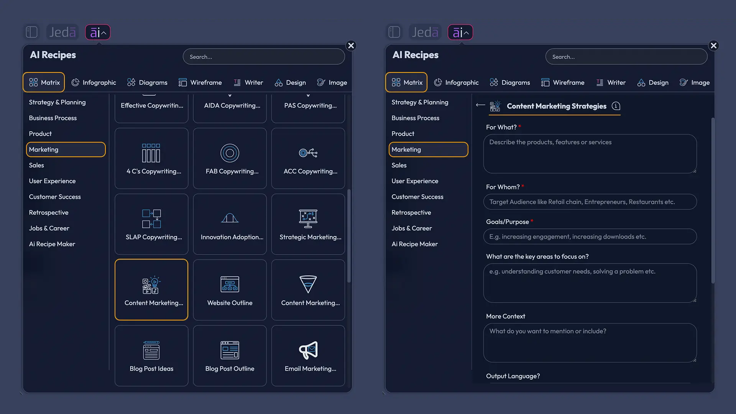Select the highlighted Content Marketing strategies card

coord(151,290)
